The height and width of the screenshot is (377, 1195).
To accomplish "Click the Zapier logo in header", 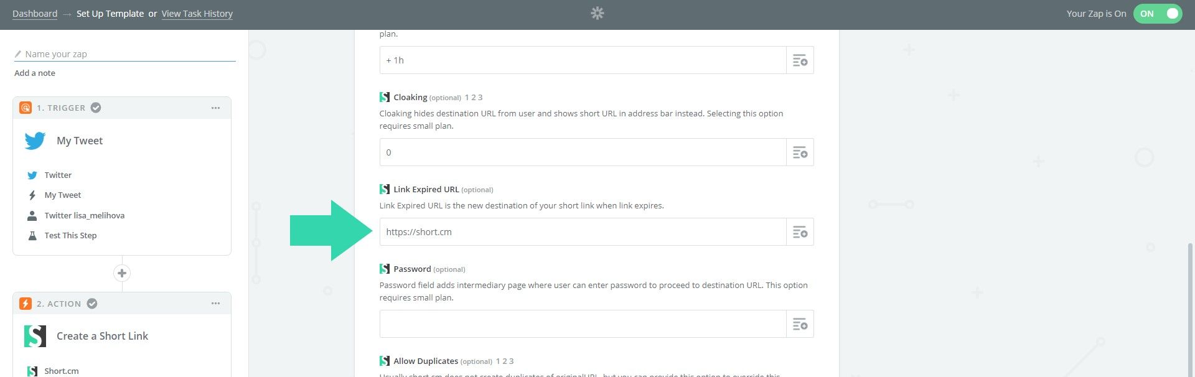I will click(x=597, y=13).
